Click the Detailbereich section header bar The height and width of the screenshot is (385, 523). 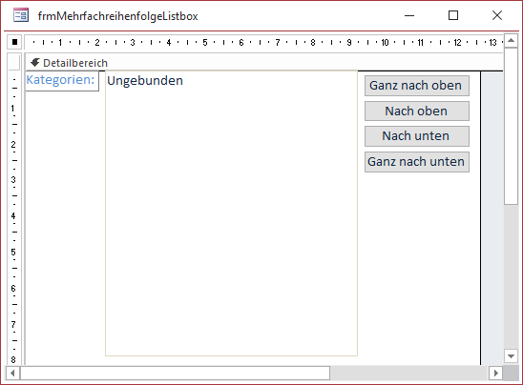263,63
